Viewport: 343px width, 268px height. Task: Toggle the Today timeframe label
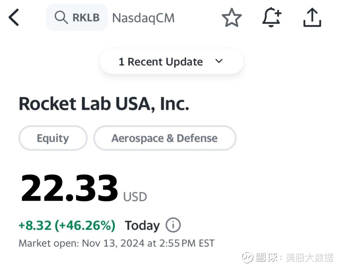point(142,225)
